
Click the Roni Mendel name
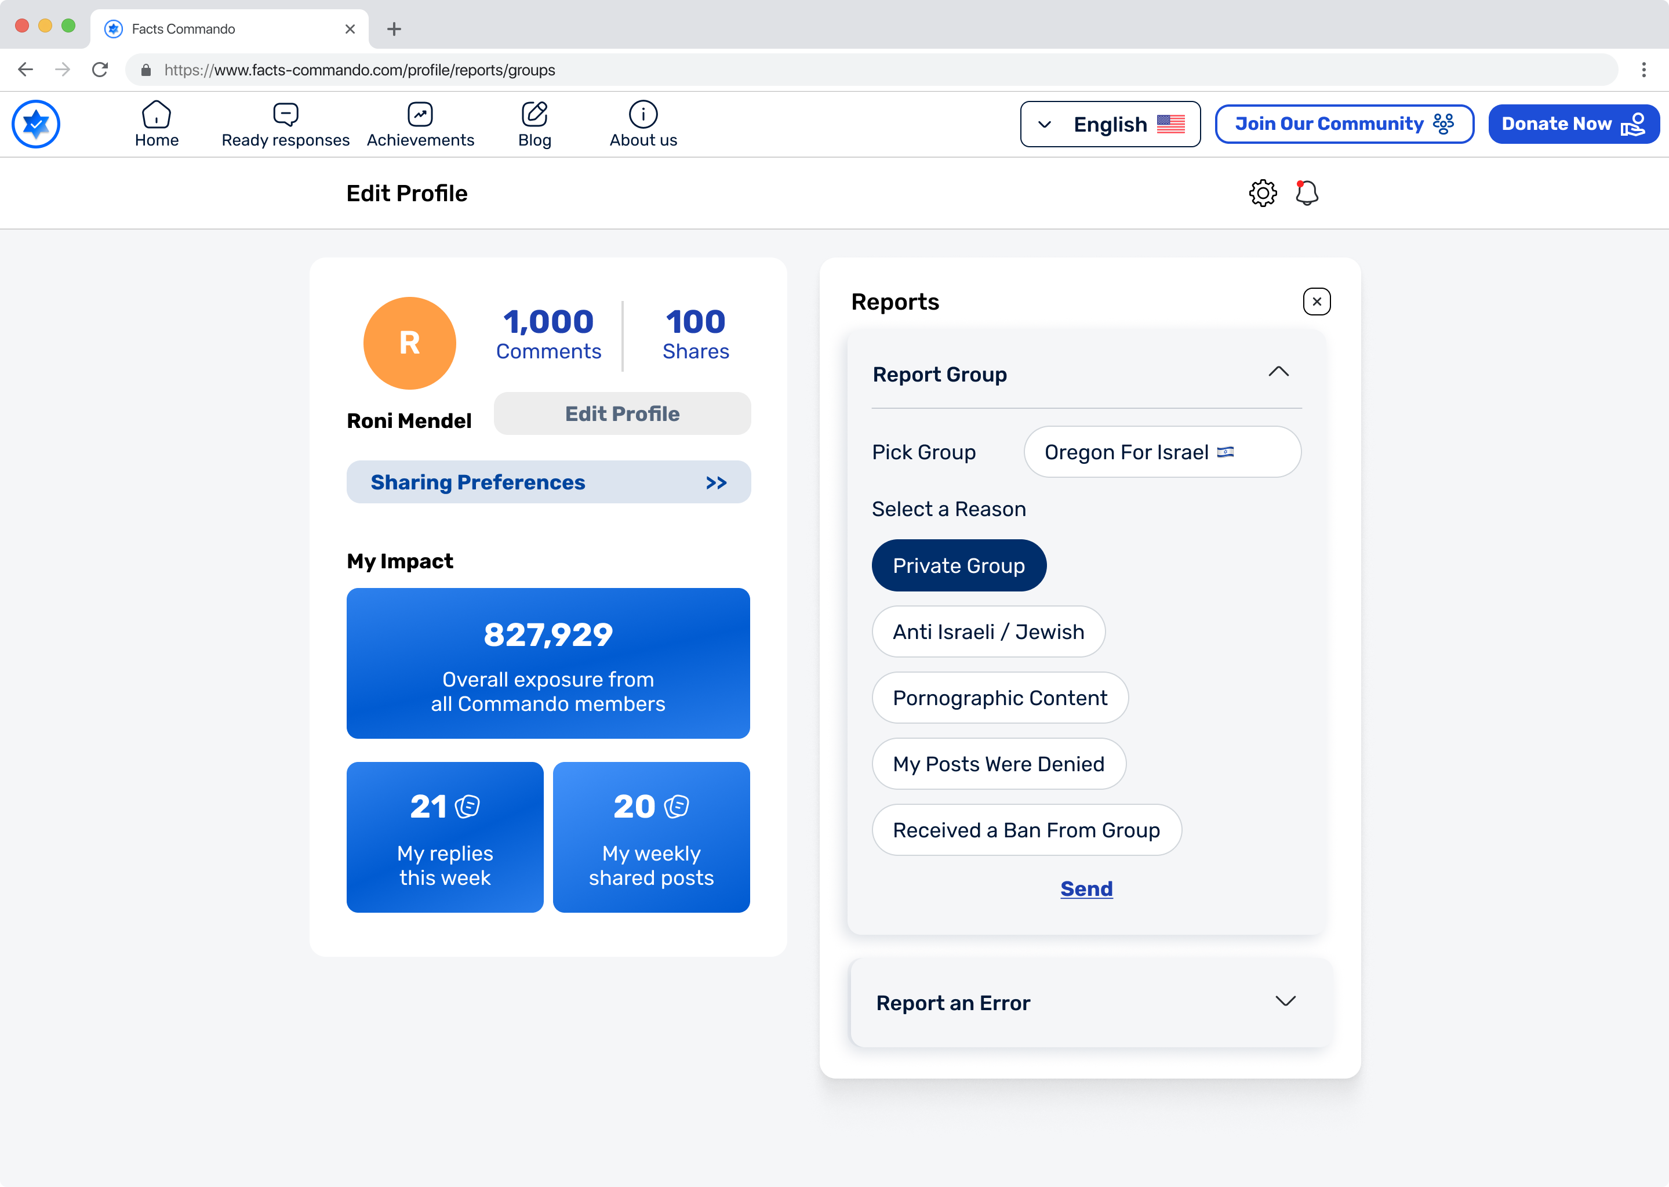pyautogui.click(x=409, y=421)
